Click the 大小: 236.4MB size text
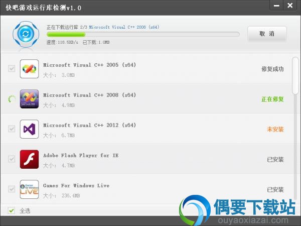 point(62,196)
